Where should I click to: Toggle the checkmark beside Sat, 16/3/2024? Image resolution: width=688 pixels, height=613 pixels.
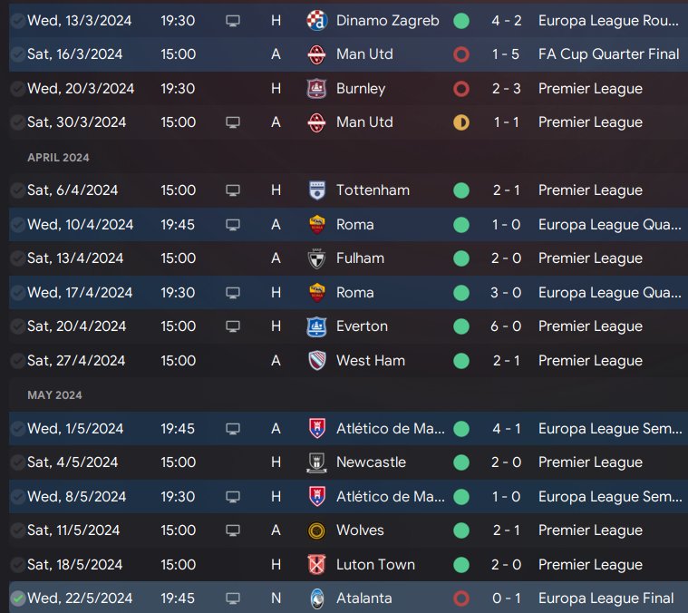tap(17, 54)
